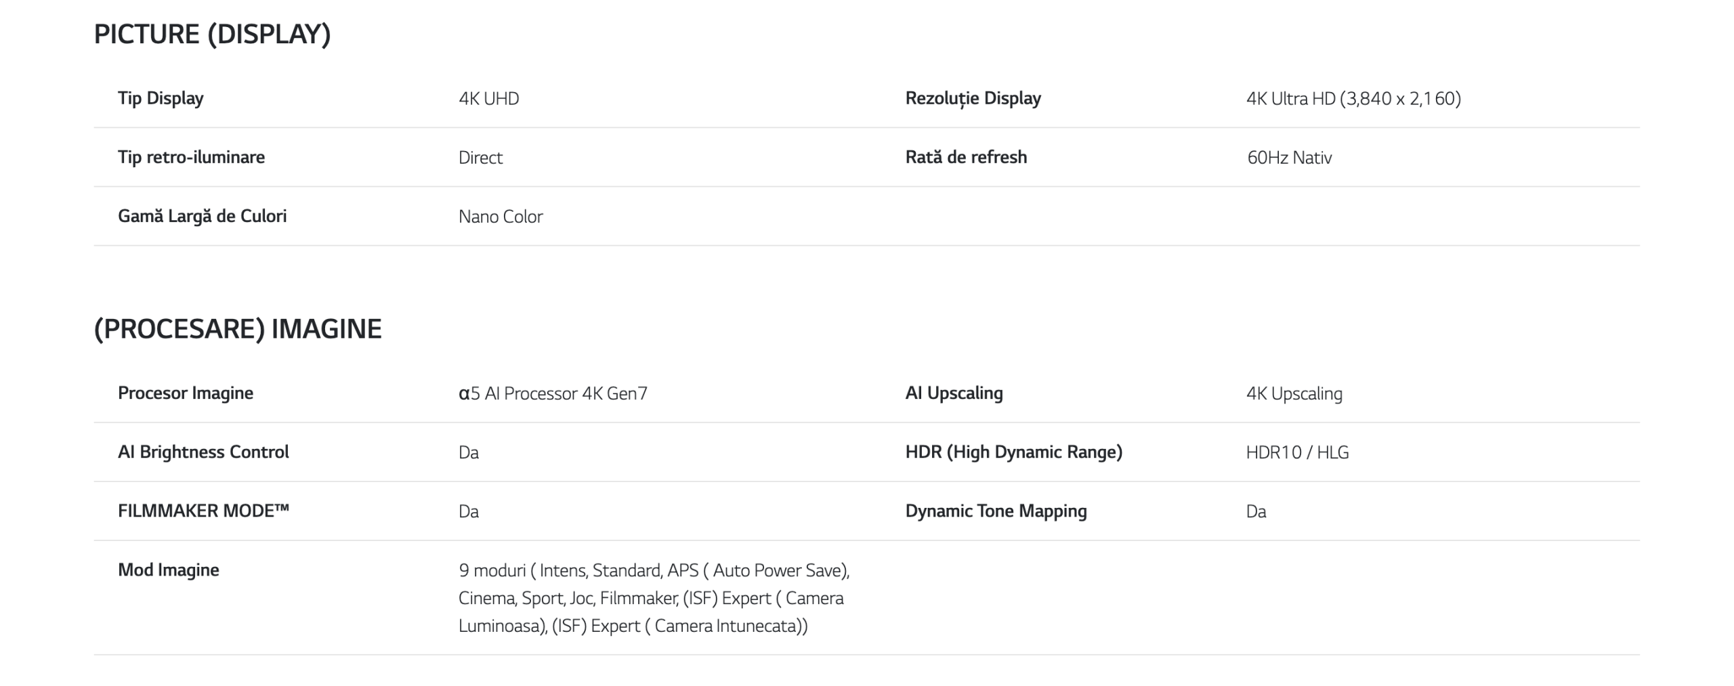This screenshot has width=1734, height=686.
Task: Click the α5 AI Processor 4K Gen7 text
Action: click(x=553, y=393)
